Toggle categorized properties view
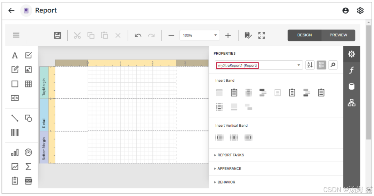 point(321,65)
